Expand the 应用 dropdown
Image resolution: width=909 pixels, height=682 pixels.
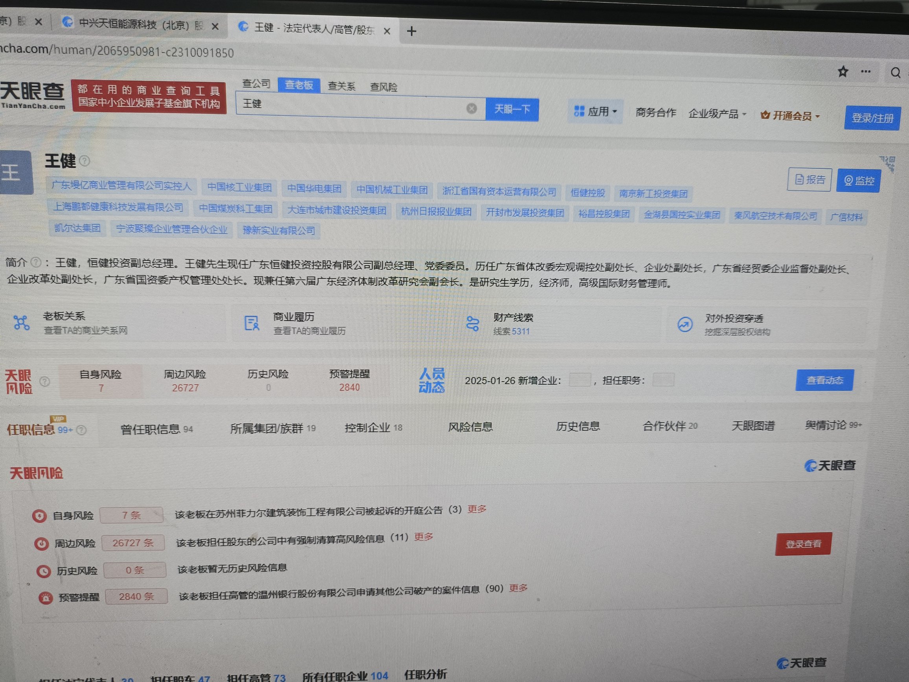(x=596, y=111)
